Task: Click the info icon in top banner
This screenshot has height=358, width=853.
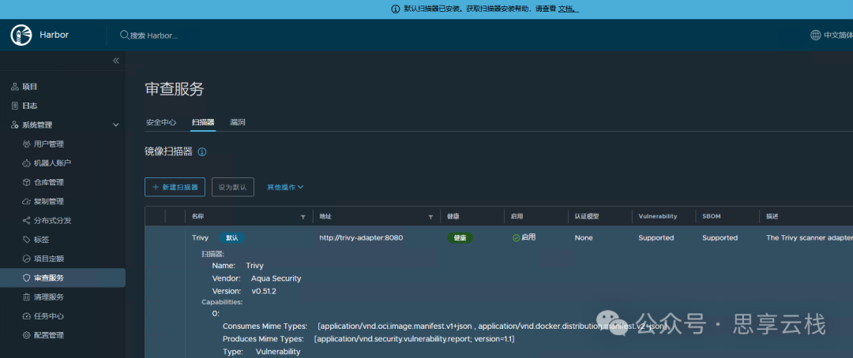Action: coord(396,9)
